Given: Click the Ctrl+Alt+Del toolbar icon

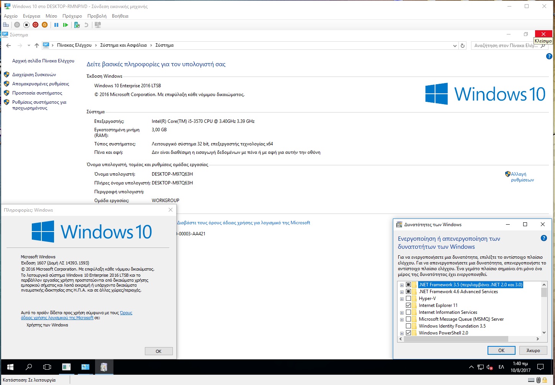Looking at the screenshot, I should pyautogui.click(x=6, y=25).
